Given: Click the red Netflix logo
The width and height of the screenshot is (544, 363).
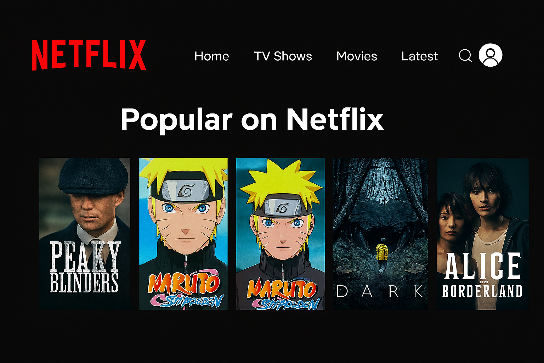Looking at the screenshot, I should coord(89,55).
